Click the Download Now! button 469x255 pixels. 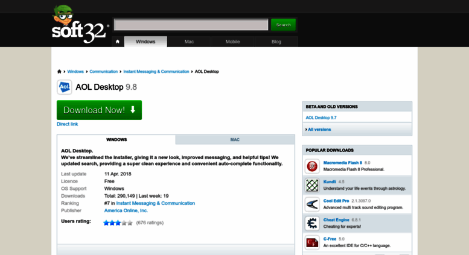point(100,110)
